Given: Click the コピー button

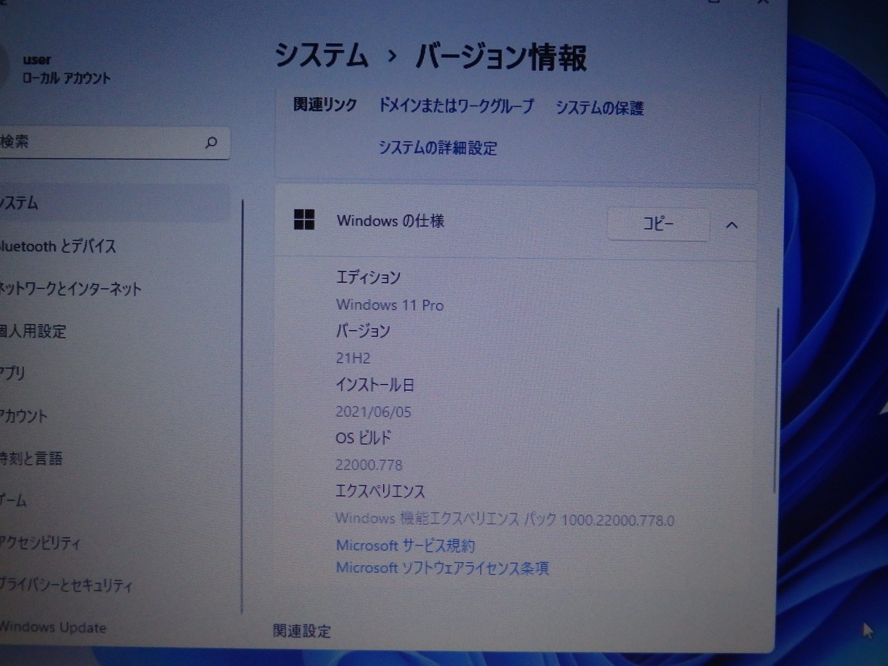Looking at the screenshot, I should (x=658, y=224).
